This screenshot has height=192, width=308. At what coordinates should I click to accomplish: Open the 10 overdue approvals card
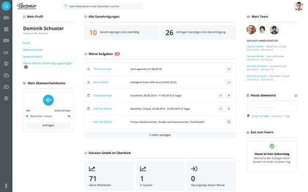pyautogui.click(x=122, y=33)
